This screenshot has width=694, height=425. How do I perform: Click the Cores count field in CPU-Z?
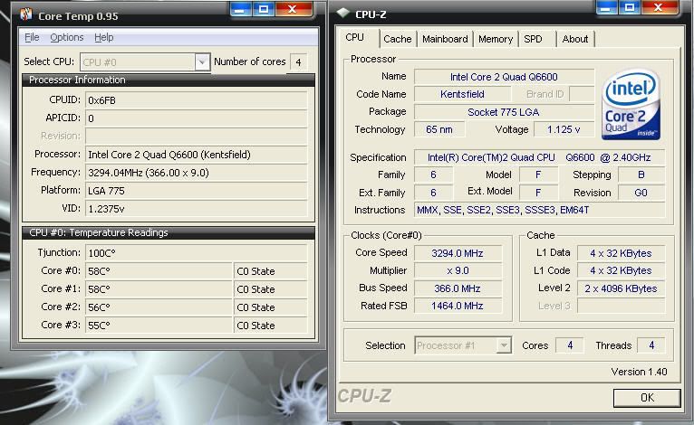570,345
